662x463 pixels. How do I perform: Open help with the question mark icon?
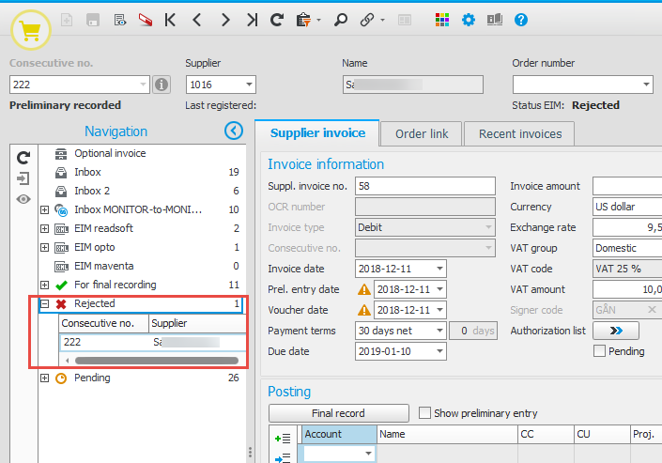click(x=521, y=20)
